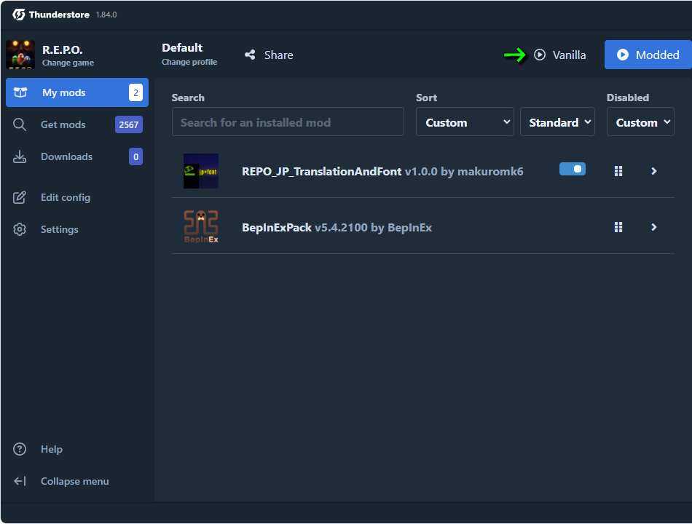The image size is (692, 524).
Task: Click the My mods box icon
Action: [20, 92]
